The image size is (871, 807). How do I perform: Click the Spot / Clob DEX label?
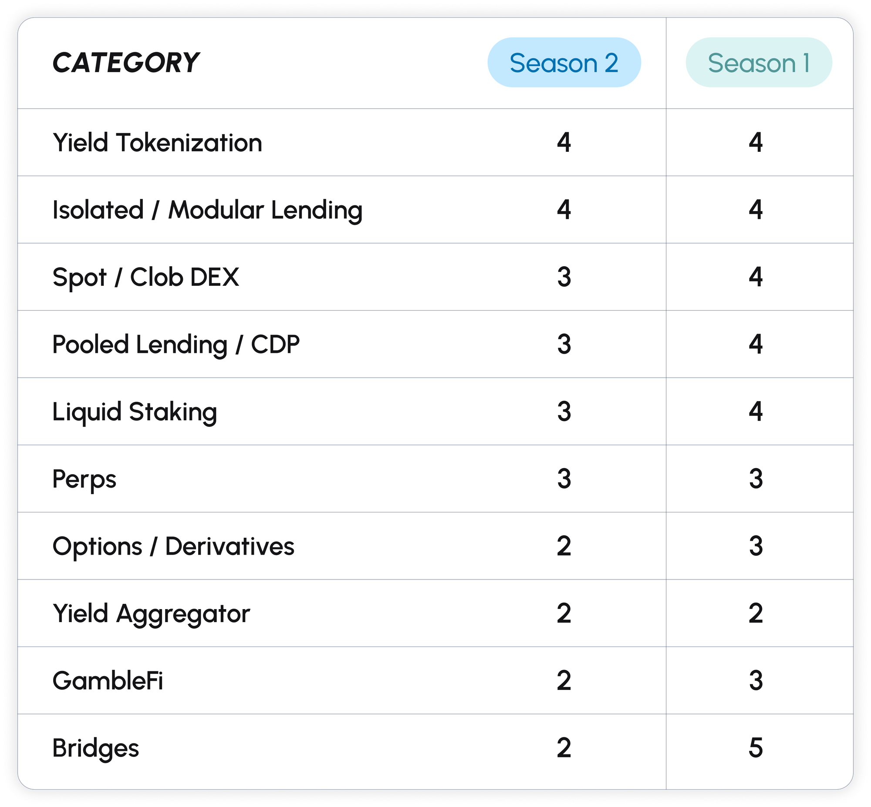(145, 277)
